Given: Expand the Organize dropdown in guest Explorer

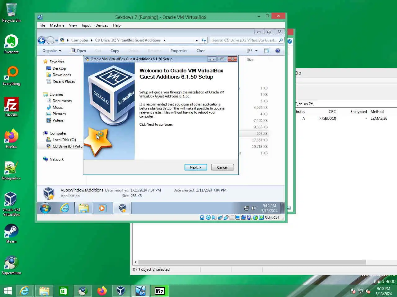Looking at the screenshot, I should point(52,51).
